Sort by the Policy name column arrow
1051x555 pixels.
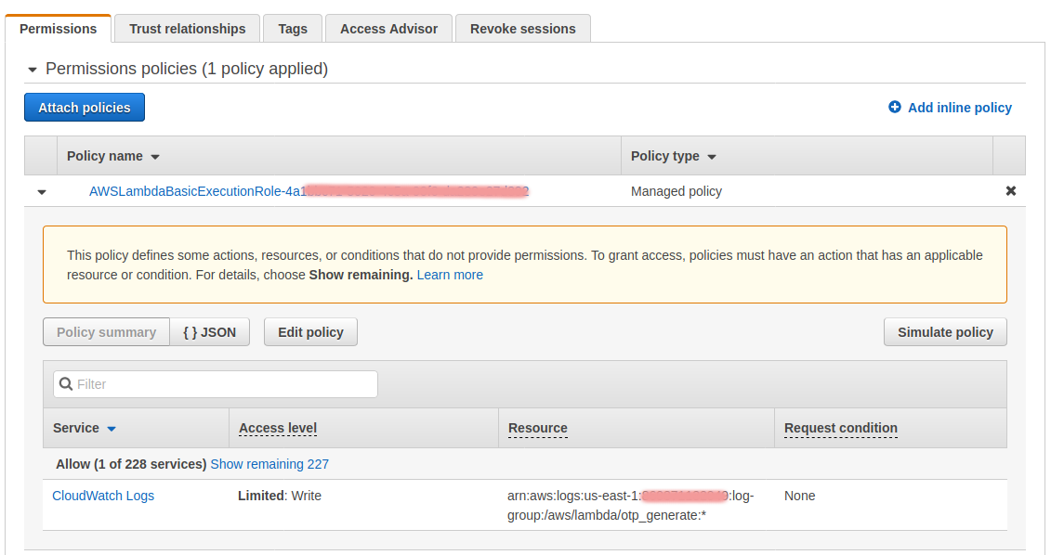click(x=155, y=157)
